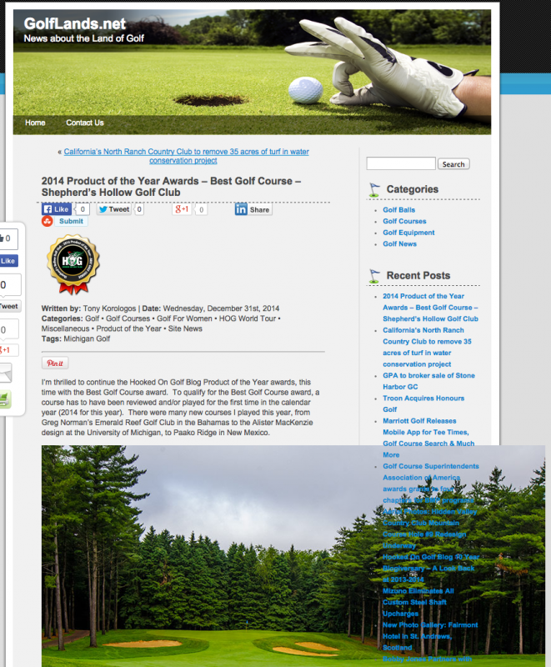Click the Categories heading flag icon
Screen dimensions: 551x667
[374, 190]
